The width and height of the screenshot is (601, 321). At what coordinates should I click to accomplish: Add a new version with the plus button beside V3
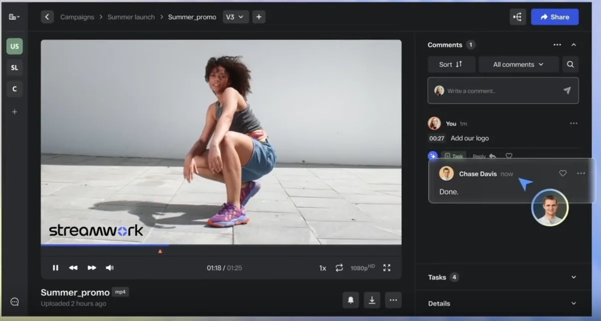[259, 17]
